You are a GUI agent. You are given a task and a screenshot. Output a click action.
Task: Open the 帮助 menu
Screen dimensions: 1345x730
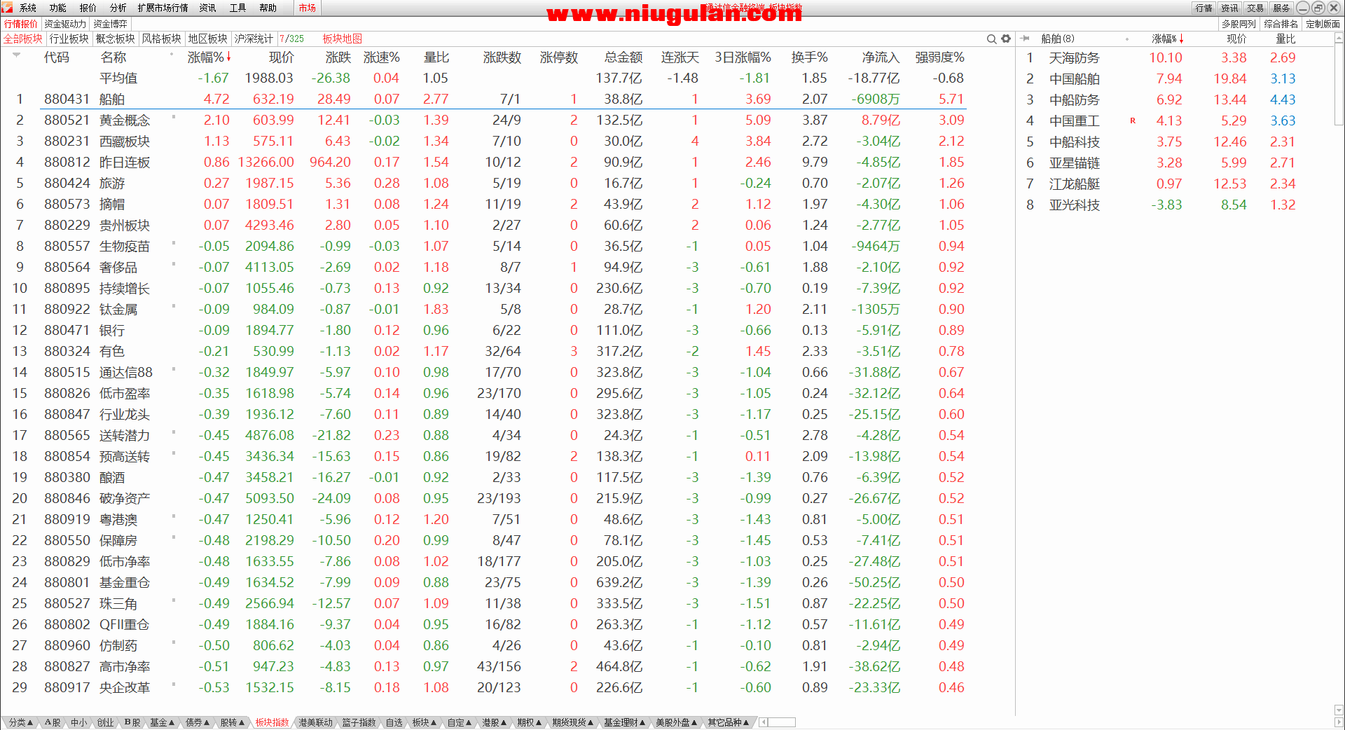point(268,8)
